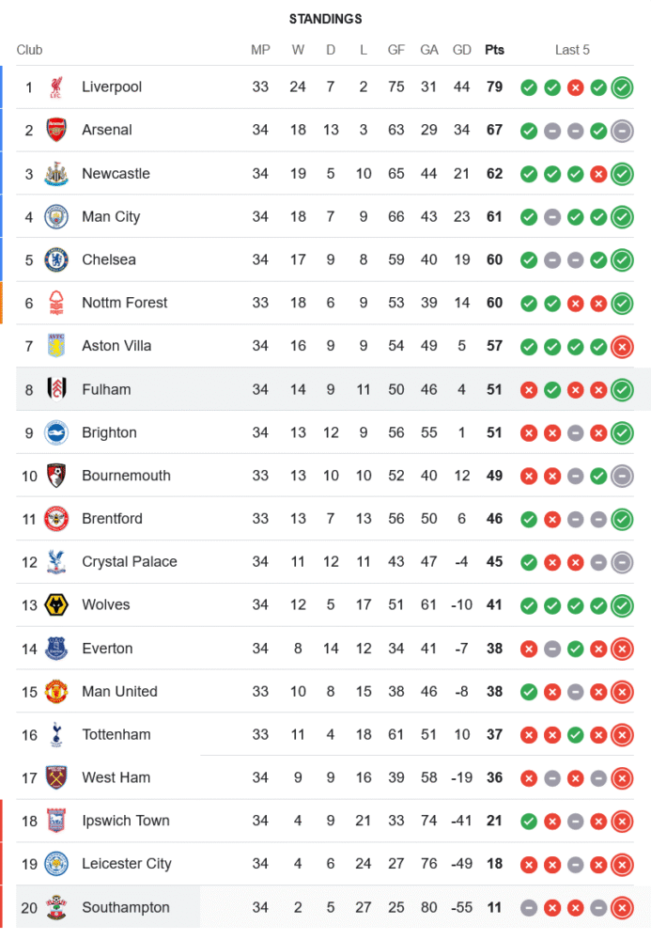Screen dimensions: 651x940
Task: Select the Fulham row points value
Action: 494,389
